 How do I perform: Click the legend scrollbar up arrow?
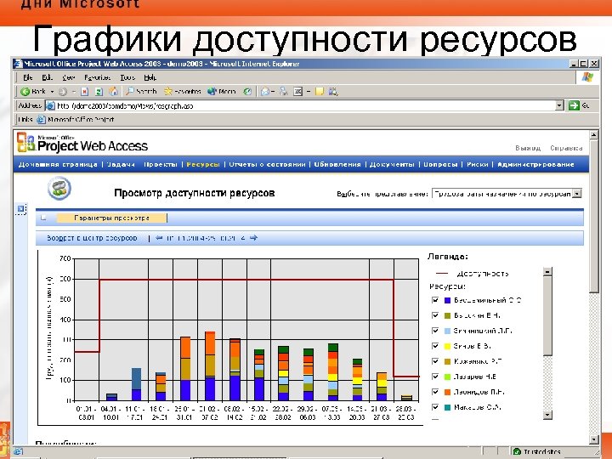pos(547,272)
